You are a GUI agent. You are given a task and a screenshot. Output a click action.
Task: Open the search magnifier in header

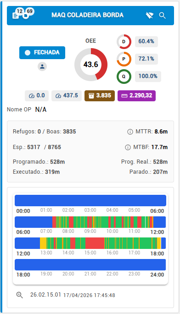click(163, 16)
